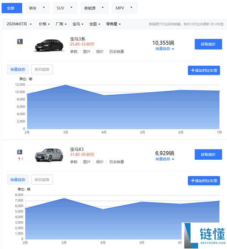Click the 4月 data point on 宝马3系 chart

[104, 96]
